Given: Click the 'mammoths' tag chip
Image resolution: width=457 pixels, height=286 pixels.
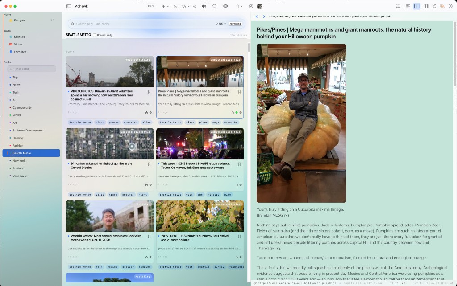Looking at the screenshot, I should (x=231, y=123).
